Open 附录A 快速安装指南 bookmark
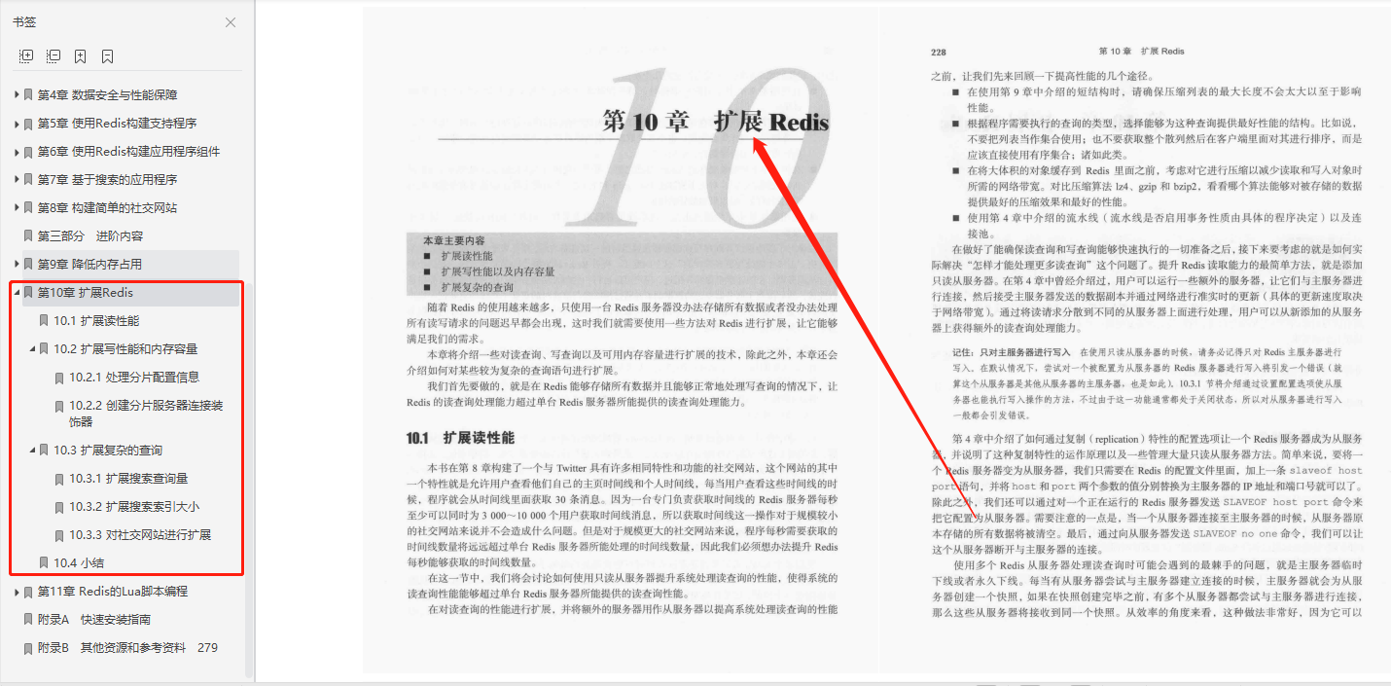This screenshot has height=686, width=1391. point(94,620)
